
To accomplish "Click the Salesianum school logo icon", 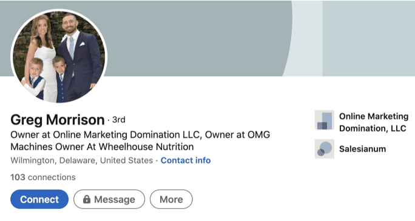I will coord(325,149).
